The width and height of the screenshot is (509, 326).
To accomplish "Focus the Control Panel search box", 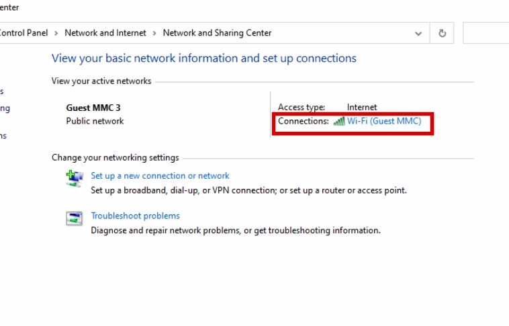I will pos(486,33).
